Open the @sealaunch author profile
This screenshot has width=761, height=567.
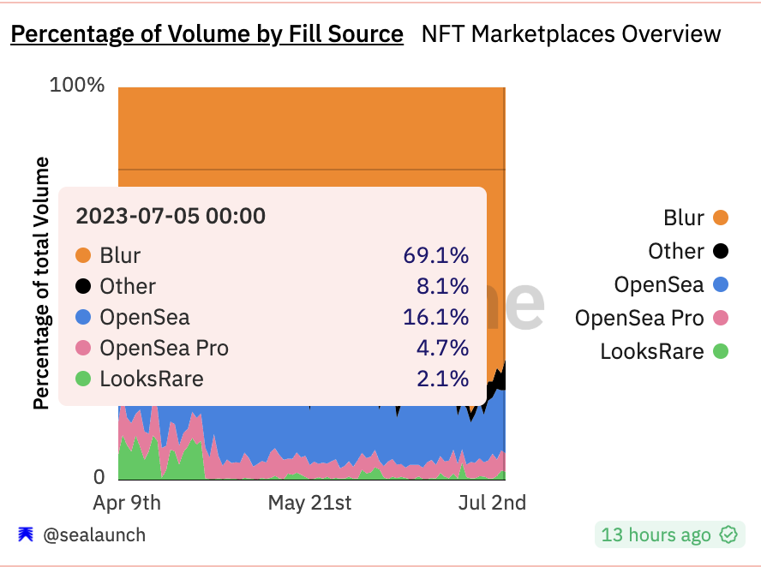[94, 535]
